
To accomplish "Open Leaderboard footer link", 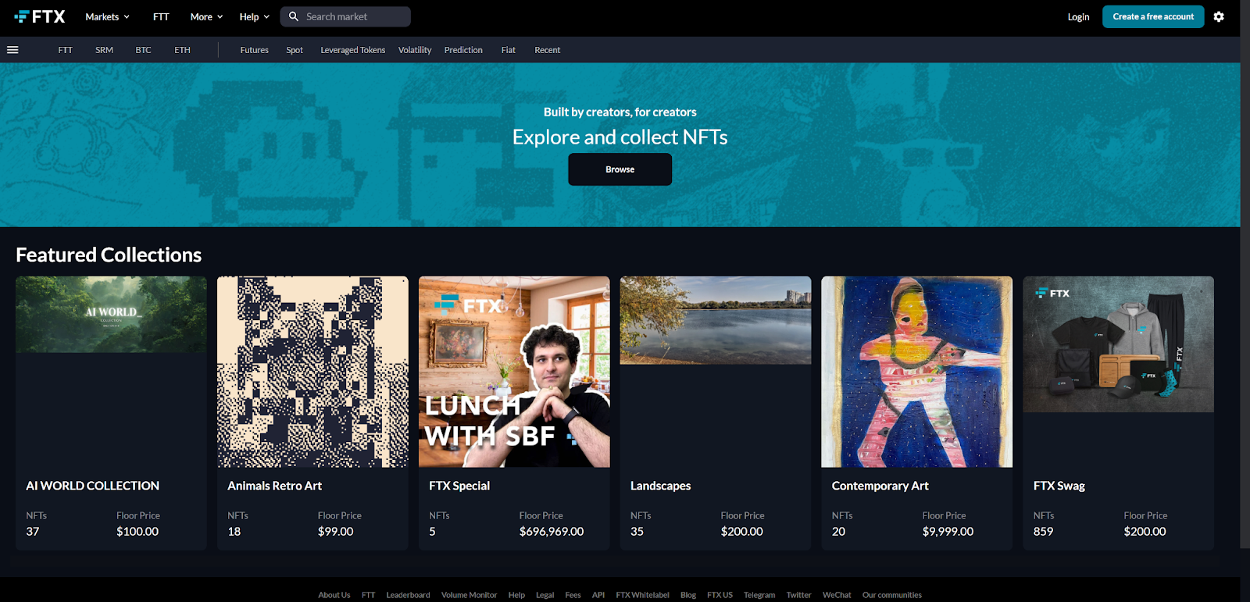I will click(408, 595).
